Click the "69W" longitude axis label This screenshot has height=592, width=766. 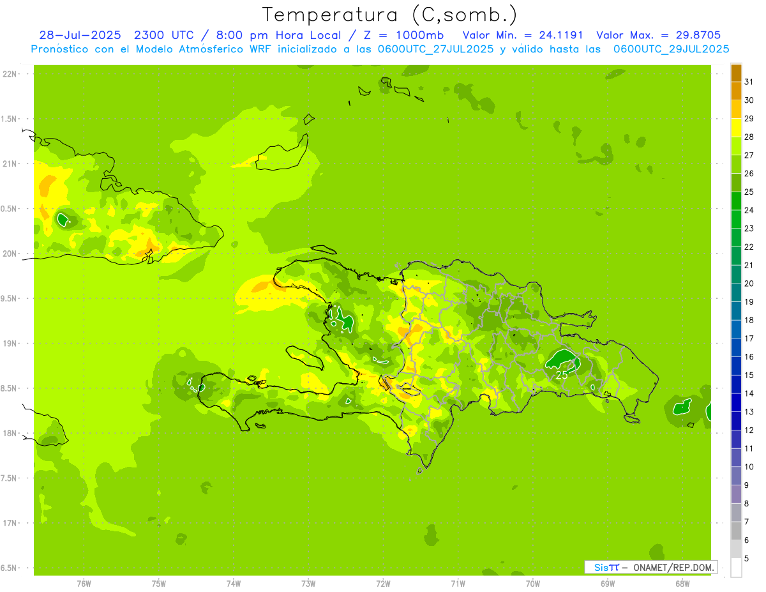[x=608, y=584]
